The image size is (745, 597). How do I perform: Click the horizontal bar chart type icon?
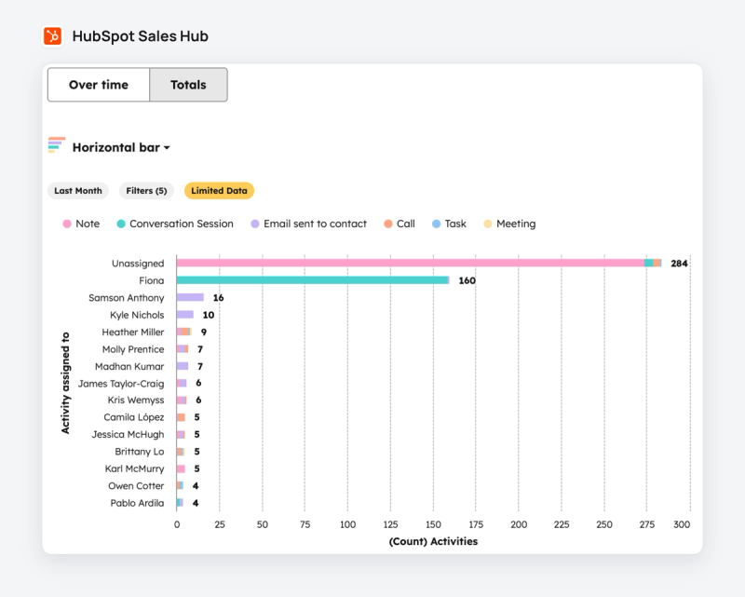pyautogui.click(x=57, y=145)
